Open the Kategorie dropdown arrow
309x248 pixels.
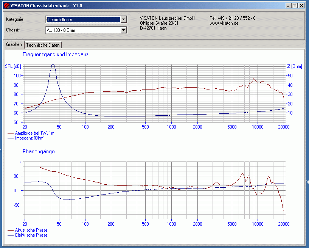click(x=124, y=19)
